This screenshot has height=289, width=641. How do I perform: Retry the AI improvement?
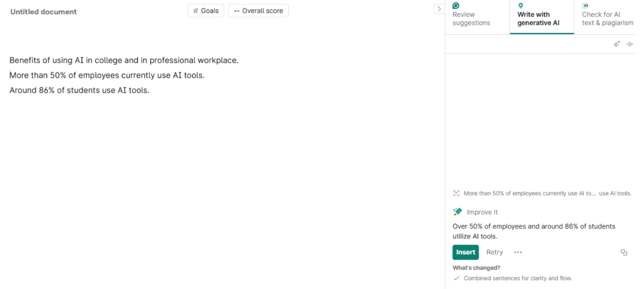coord(494,252)
